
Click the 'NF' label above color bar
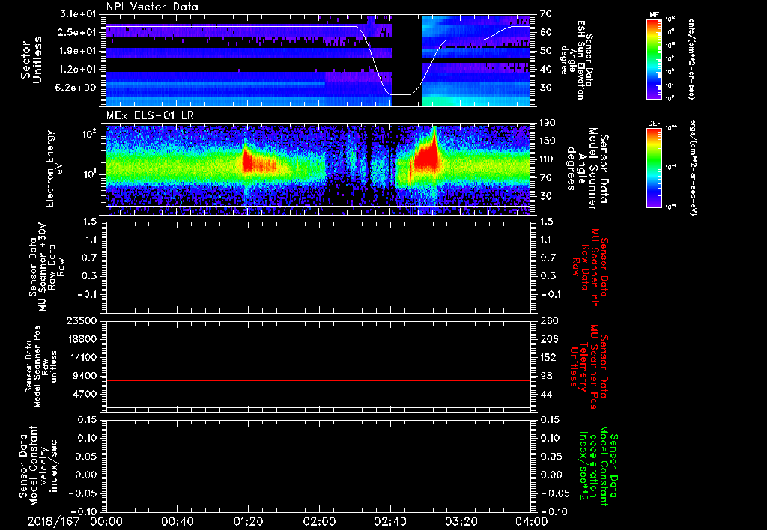tap(654, 15)
